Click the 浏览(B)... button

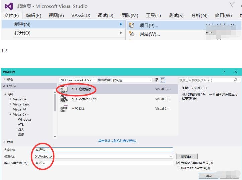187,157
